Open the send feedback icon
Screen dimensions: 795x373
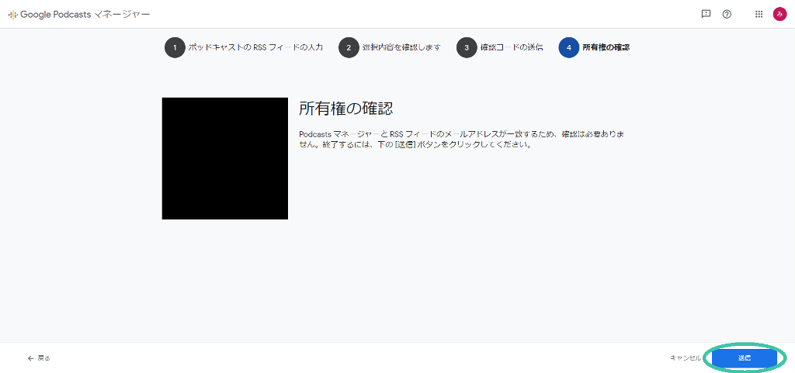point(706,14)
